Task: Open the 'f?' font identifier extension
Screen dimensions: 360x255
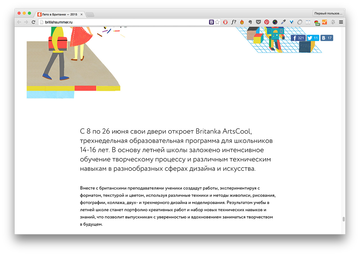Action: [233, 22]
